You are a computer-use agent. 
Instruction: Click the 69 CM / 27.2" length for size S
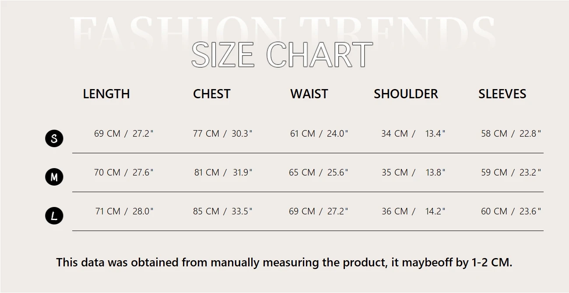(124, 134)
